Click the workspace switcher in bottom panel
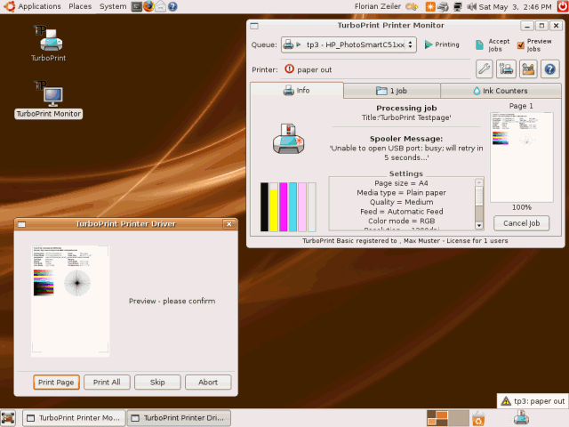Image resolution: width=569 pixels, height=427 pixels. [x=448, y=418]
